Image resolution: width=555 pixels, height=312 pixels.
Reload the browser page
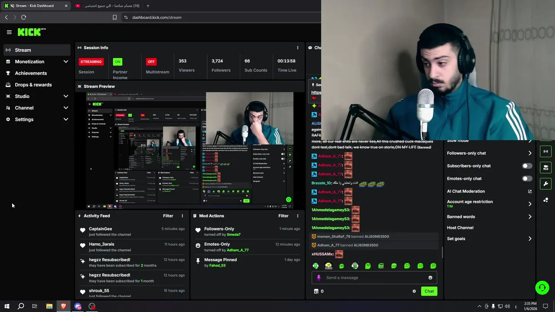tap(23, 17)
